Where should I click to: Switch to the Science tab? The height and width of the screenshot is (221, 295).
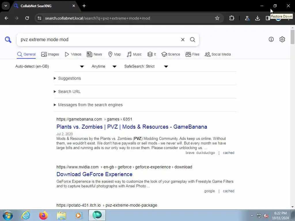tap(171, 54)
